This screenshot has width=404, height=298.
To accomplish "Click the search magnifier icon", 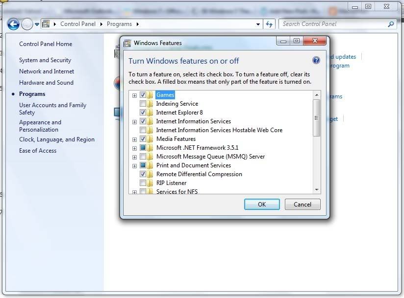I will pyautogui.click(x=391, y=24).
